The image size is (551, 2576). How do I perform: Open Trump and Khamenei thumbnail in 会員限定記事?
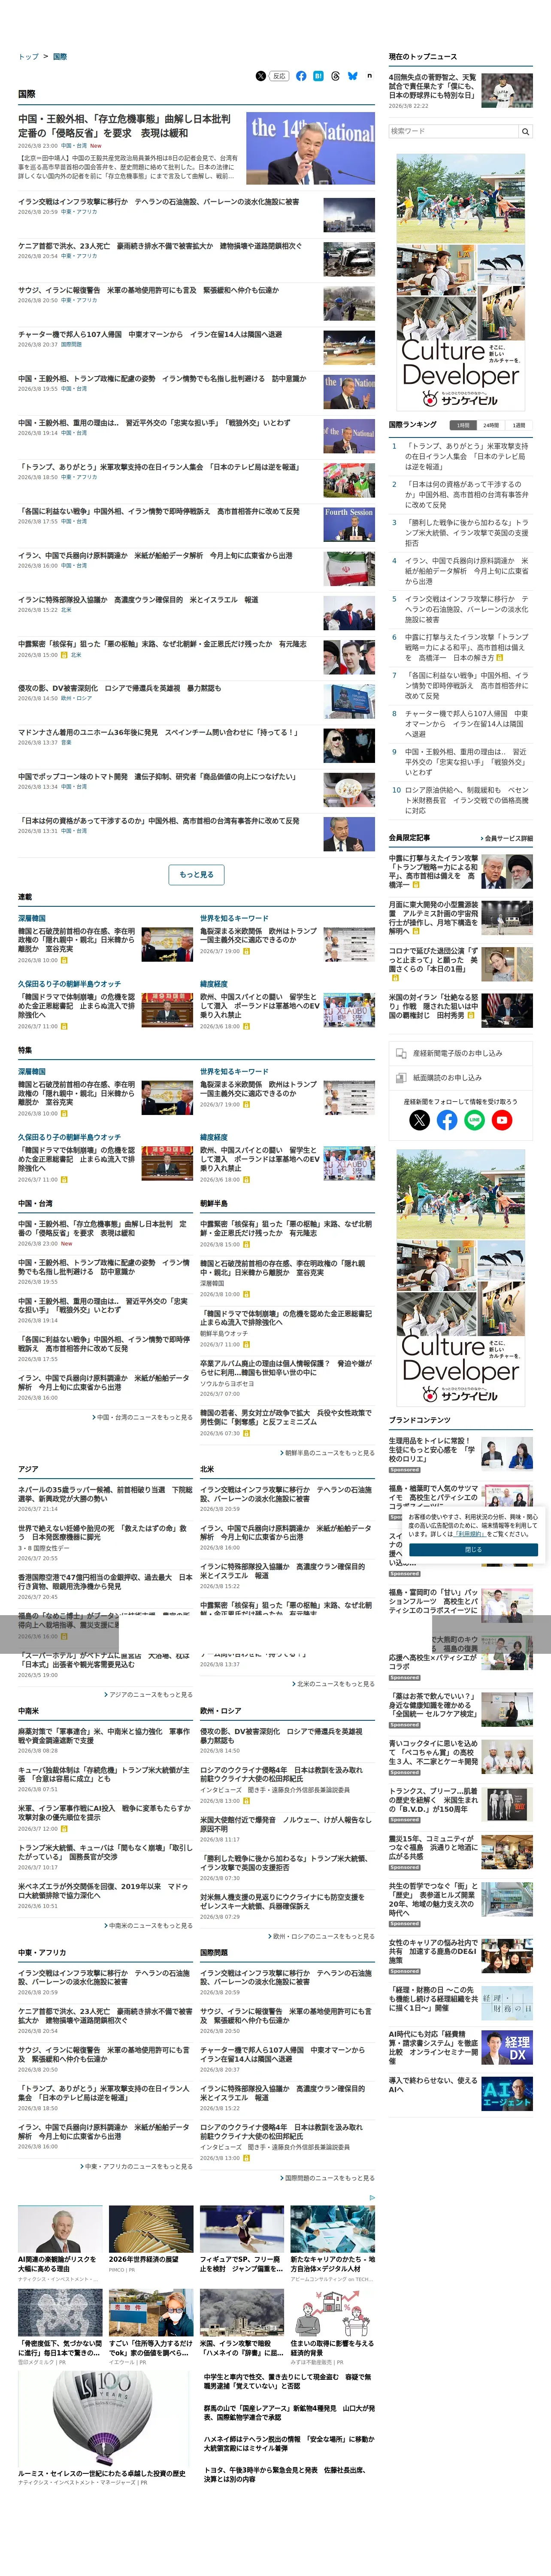tap(507, 871)
